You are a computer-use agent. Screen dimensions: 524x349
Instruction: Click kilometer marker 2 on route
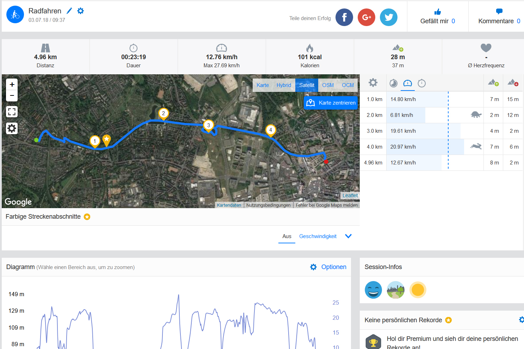[x=164, y=114]
